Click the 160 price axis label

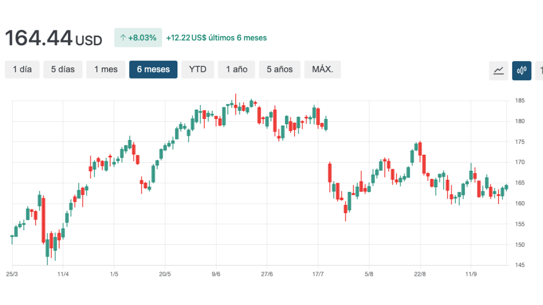point(519,203)
